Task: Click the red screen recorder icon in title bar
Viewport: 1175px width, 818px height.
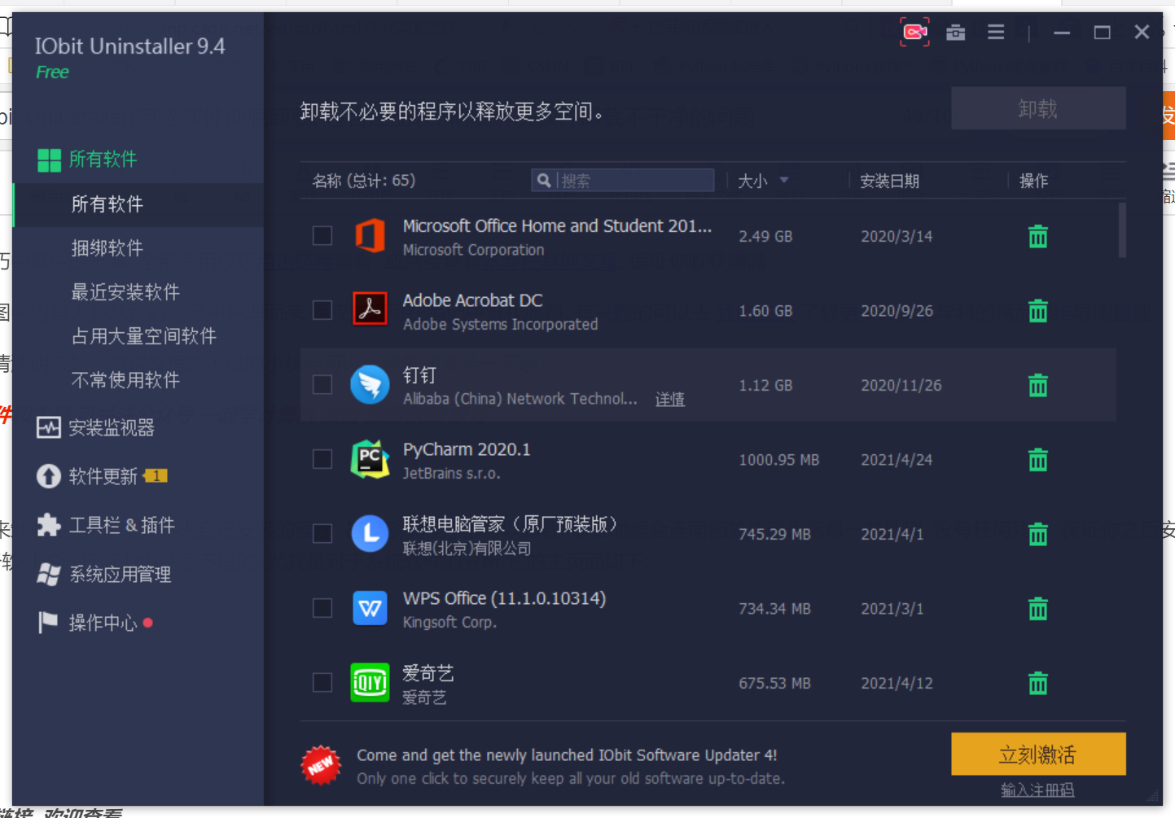Action: pos(914,32)
